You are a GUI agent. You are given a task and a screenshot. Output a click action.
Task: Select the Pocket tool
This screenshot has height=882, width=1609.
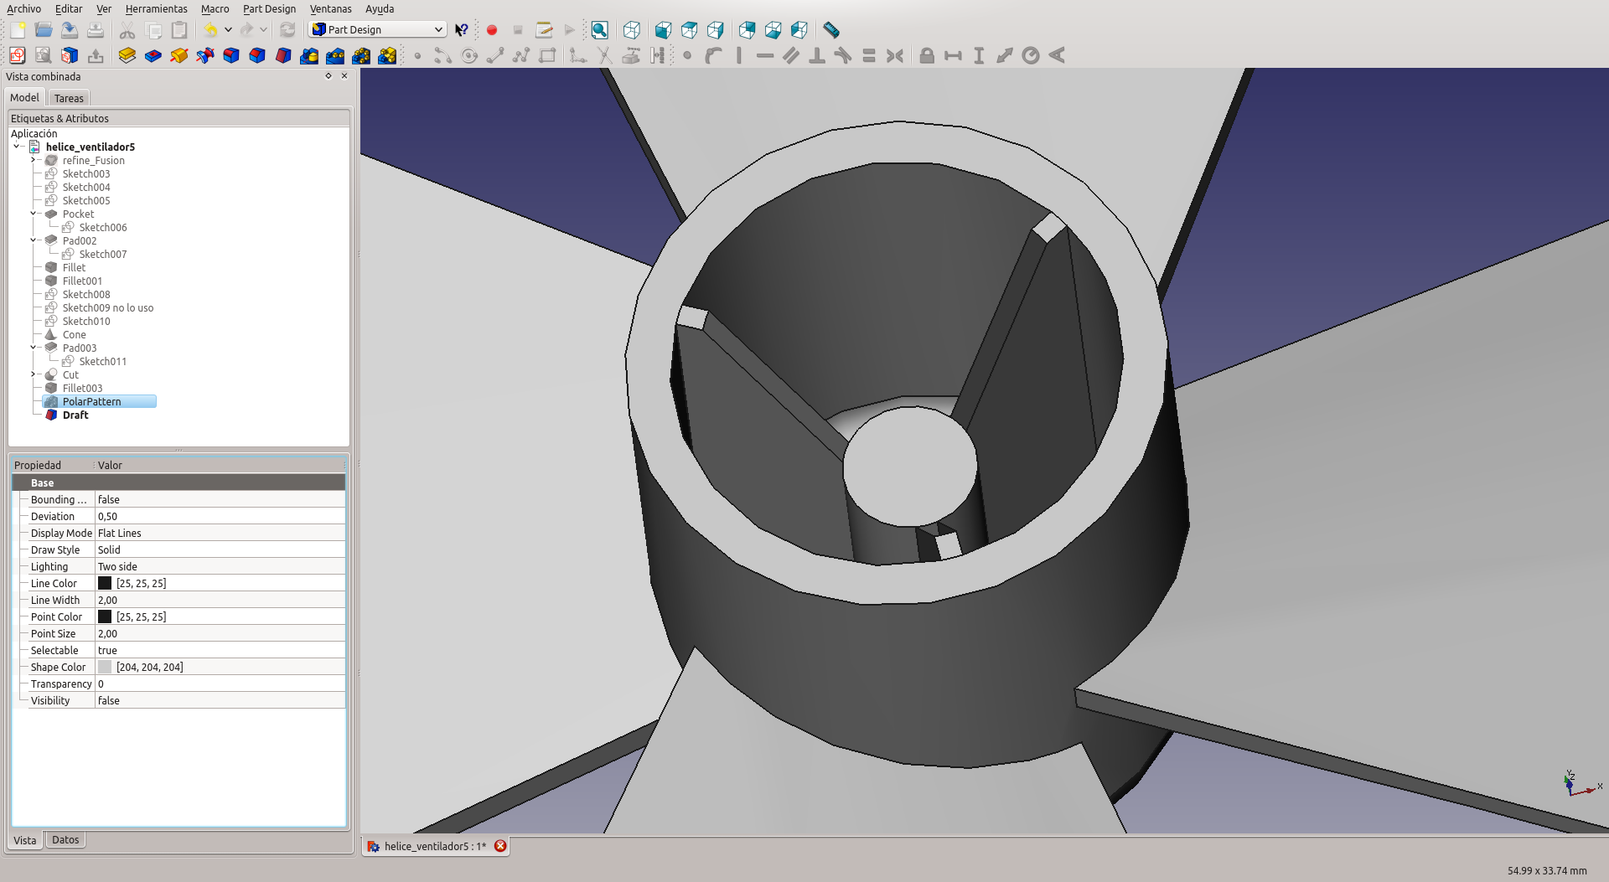point(153,55)
